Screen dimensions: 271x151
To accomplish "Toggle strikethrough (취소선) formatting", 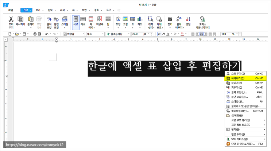I will click(175, 34).
